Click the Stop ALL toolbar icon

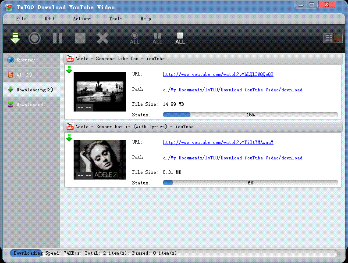[x=180, y=39]
